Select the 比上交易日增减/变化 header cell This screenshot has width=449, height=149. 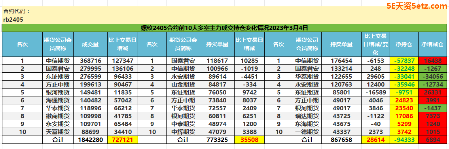pyautogui.click(x=375, y=44)
